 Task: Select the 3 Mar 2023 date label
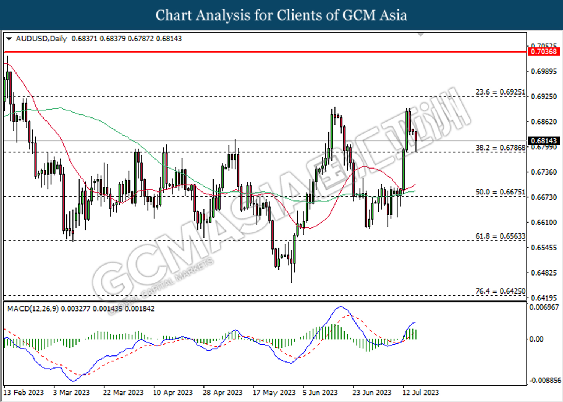[71, 393]
